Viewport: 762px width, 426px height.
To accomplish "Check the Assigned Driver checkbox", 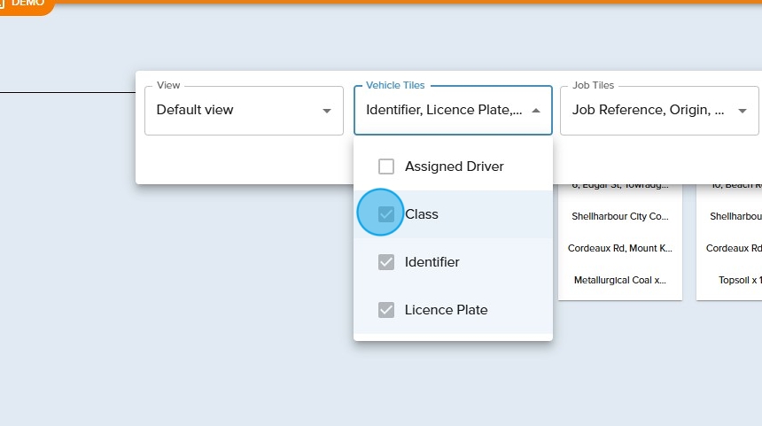I will [386, 167].
